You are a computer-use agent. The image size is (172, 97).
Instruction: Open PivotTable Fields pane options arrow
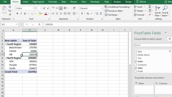166,33
